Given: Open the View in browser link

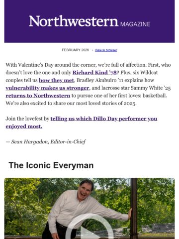Looking at the screenshot, I should [x=106, y=50].
